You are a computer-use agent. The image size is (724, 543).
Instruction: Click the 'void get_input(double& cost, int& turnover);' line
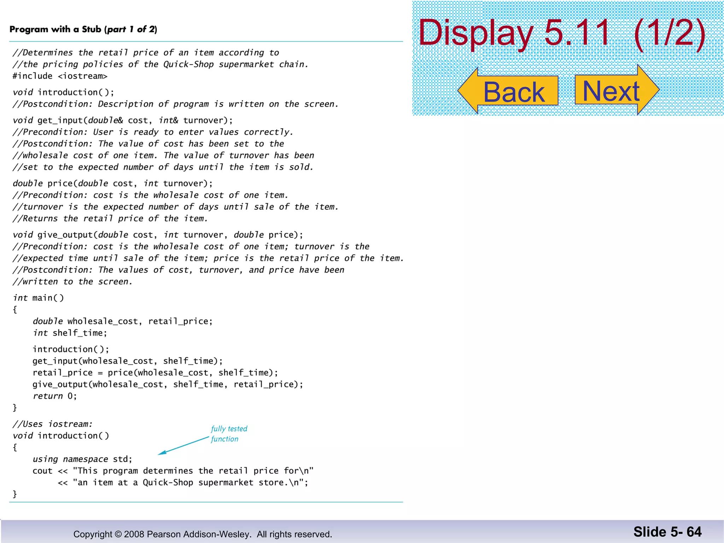click(123, 120)
